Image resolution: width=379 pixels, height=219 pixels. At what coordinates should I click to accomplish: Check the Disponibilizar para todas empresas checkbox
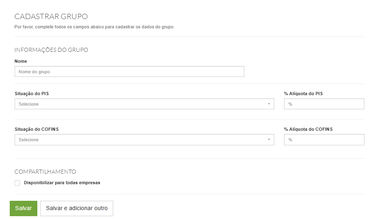coord(17,183)
